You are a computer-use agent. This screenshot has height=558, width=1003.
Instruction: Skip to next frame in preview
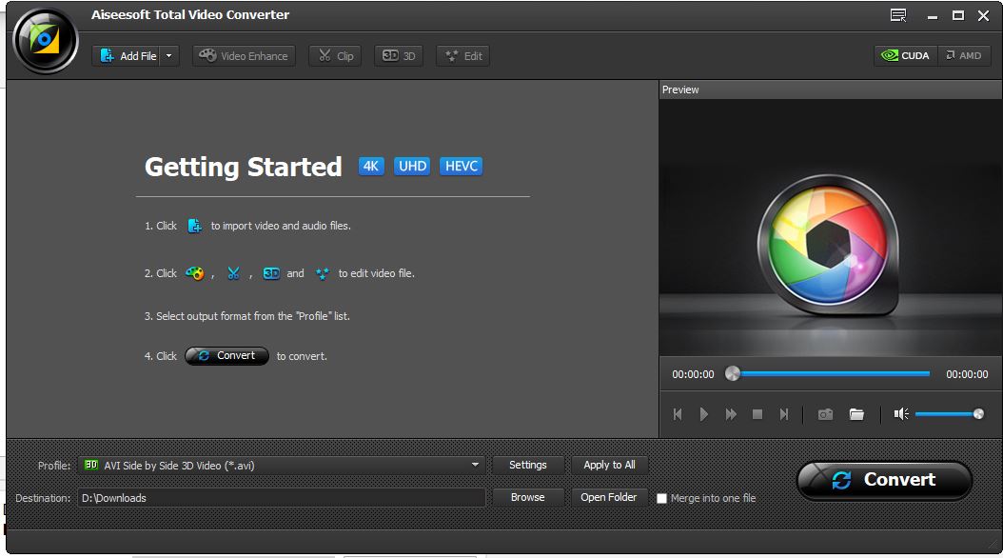coord(783,414)
